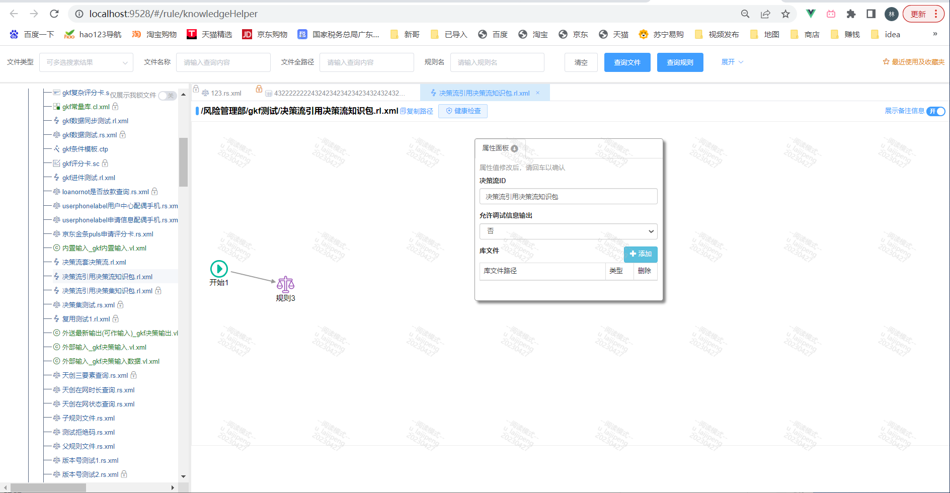Screen dimensions: 950x493
Task: Open the idea bookmarks folder
Action: [x=886, y=34]
